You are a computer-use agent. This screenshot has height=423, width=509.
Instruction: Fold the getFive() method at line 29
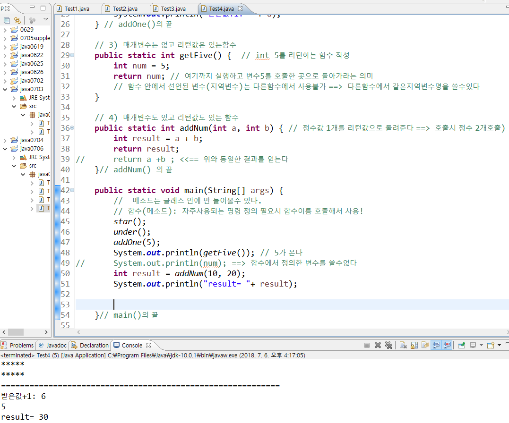tap(72, 55)
